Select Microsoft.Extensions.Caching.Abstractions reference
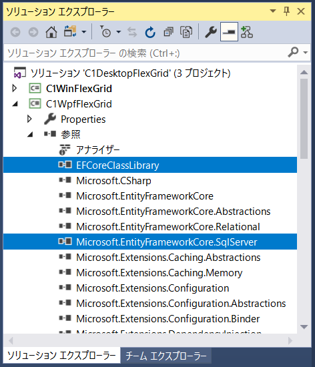The width and height of the screenshot is (315, 367). pyautogui.click(x=168, y=258)
